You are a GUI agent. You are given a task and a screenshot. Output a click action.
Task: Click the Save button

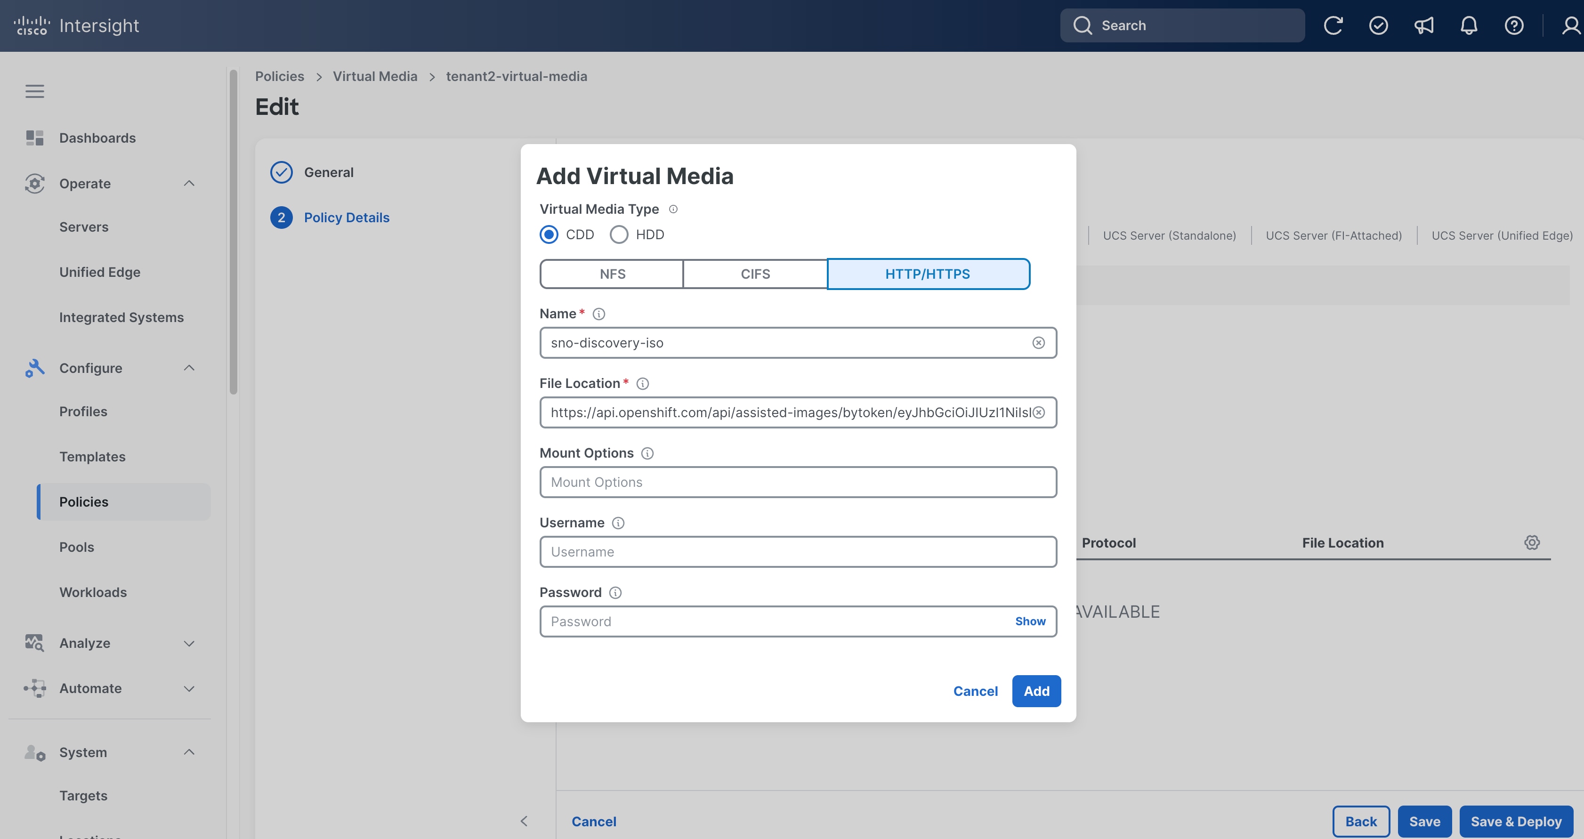click(1424, 822)
